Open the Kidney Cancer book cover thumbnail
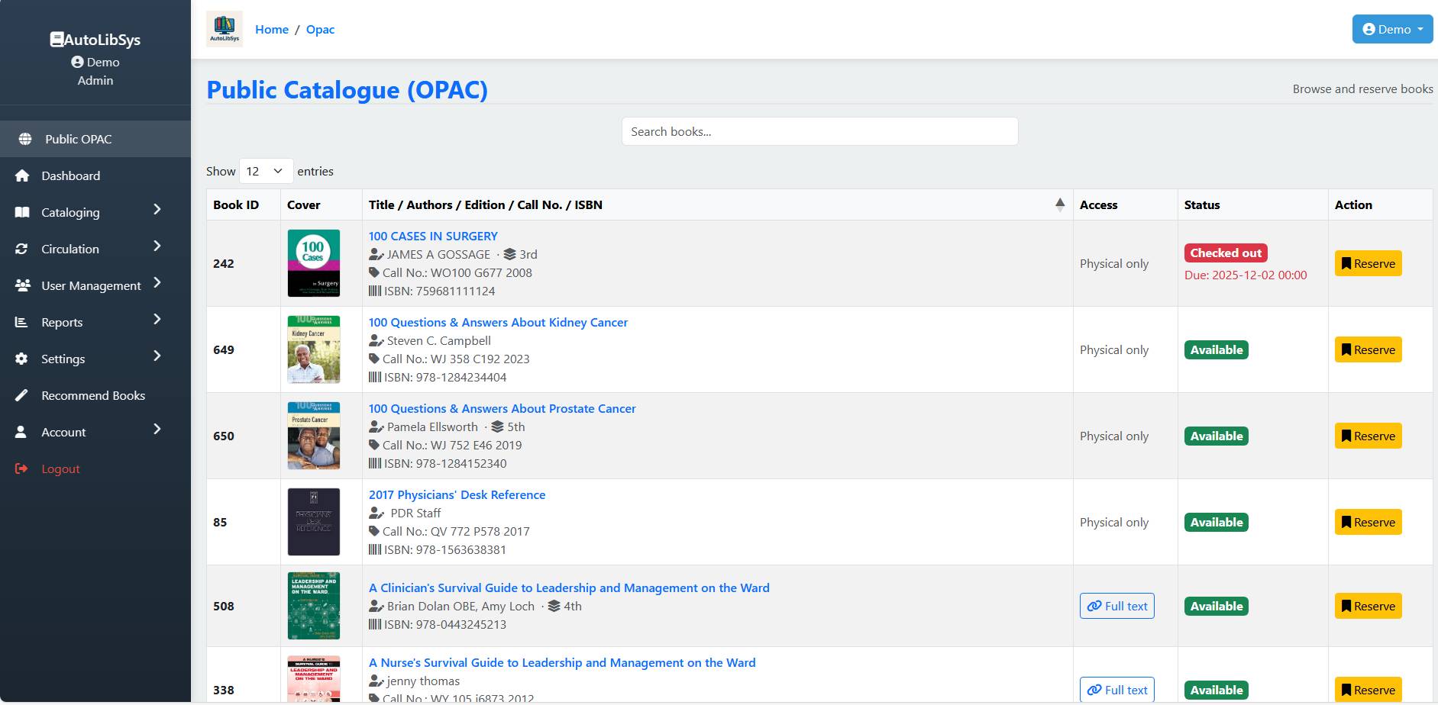Viewport: 1438px width, 705px height. click(314, 349)
